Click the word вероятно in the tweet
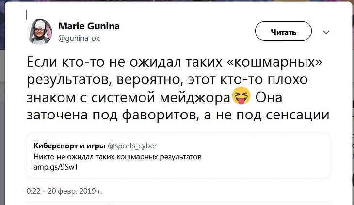 [145, 80]
